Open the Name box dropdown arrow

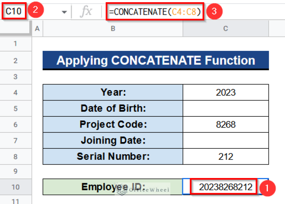(x=64, y=12)
